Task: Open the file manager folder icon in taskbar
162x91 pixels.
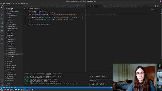Action: pyautogui.click(x=8, y=90)
